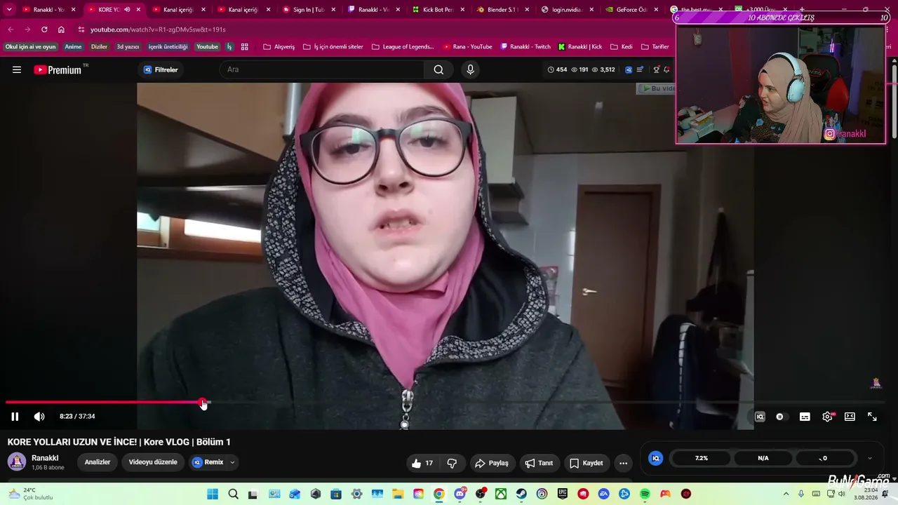Click the vidIQ icon in player controls

[x=759, y=417]
